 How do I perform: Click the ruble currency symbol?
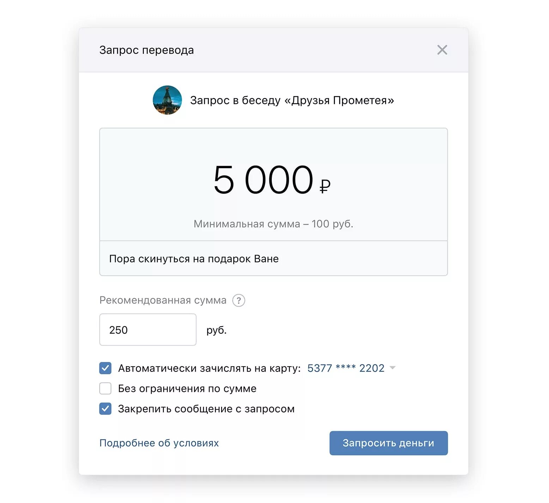tap(325, 186)
